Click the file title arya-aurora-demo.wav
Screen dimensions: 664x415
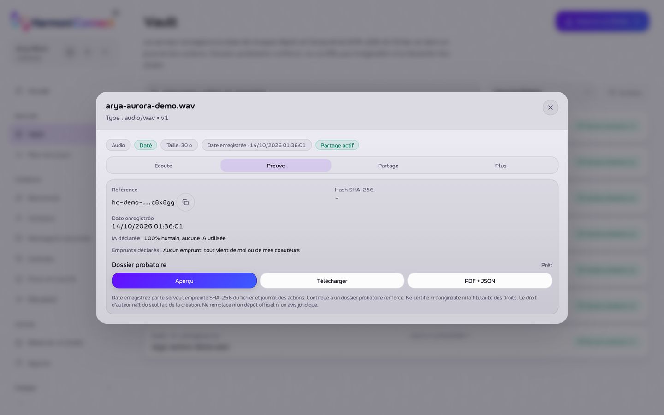point(150,106)
